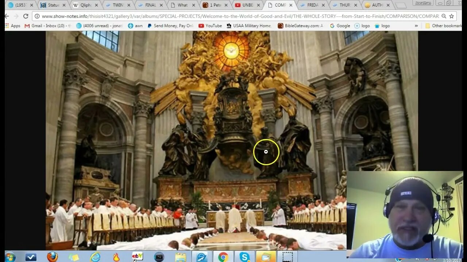The height and width of the screenshot is (262, 467).
Task: Open the dark camera app on taskbar
Action: (159, 257)
